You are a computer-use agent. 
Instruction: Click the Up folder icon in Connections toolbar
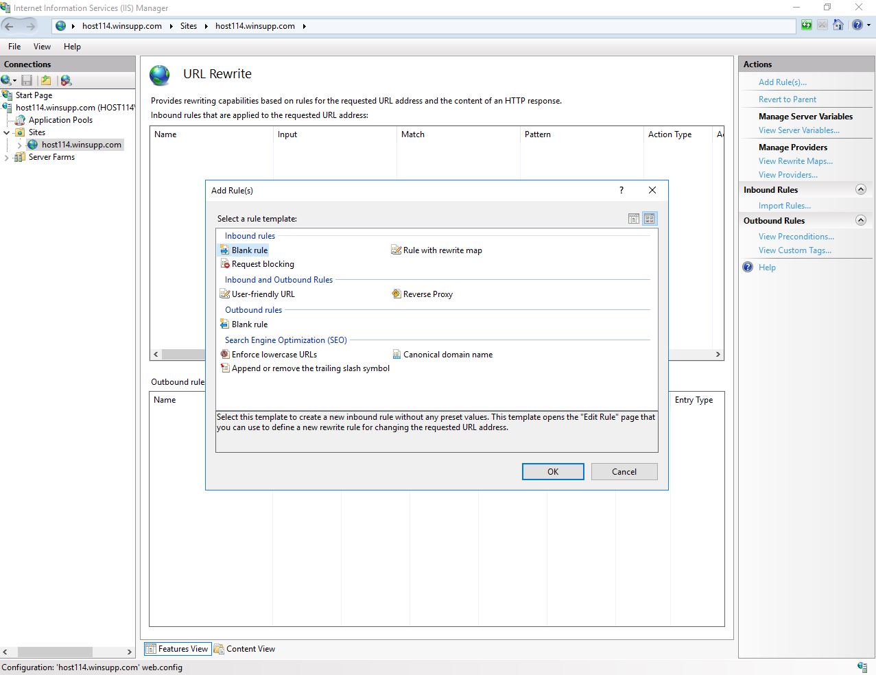coord(46,80)
